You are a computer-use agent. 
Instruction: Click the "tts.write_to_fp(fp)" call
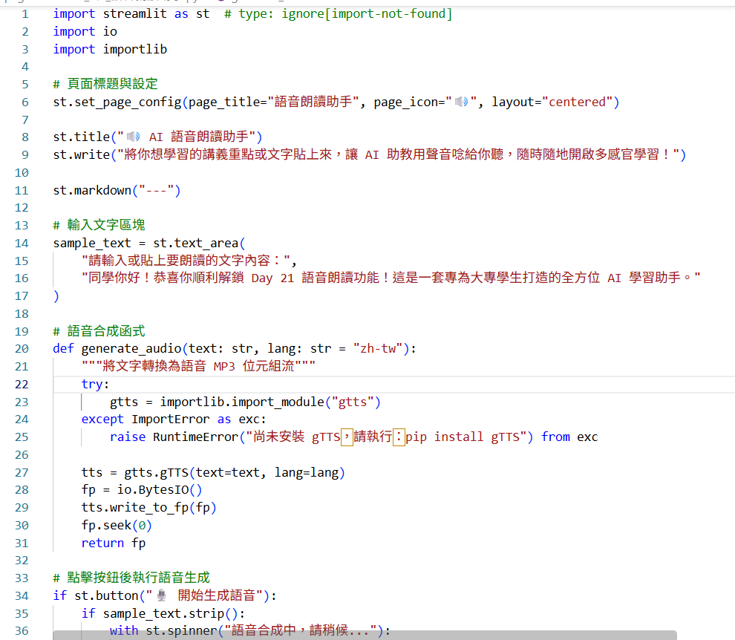point(149,508)
